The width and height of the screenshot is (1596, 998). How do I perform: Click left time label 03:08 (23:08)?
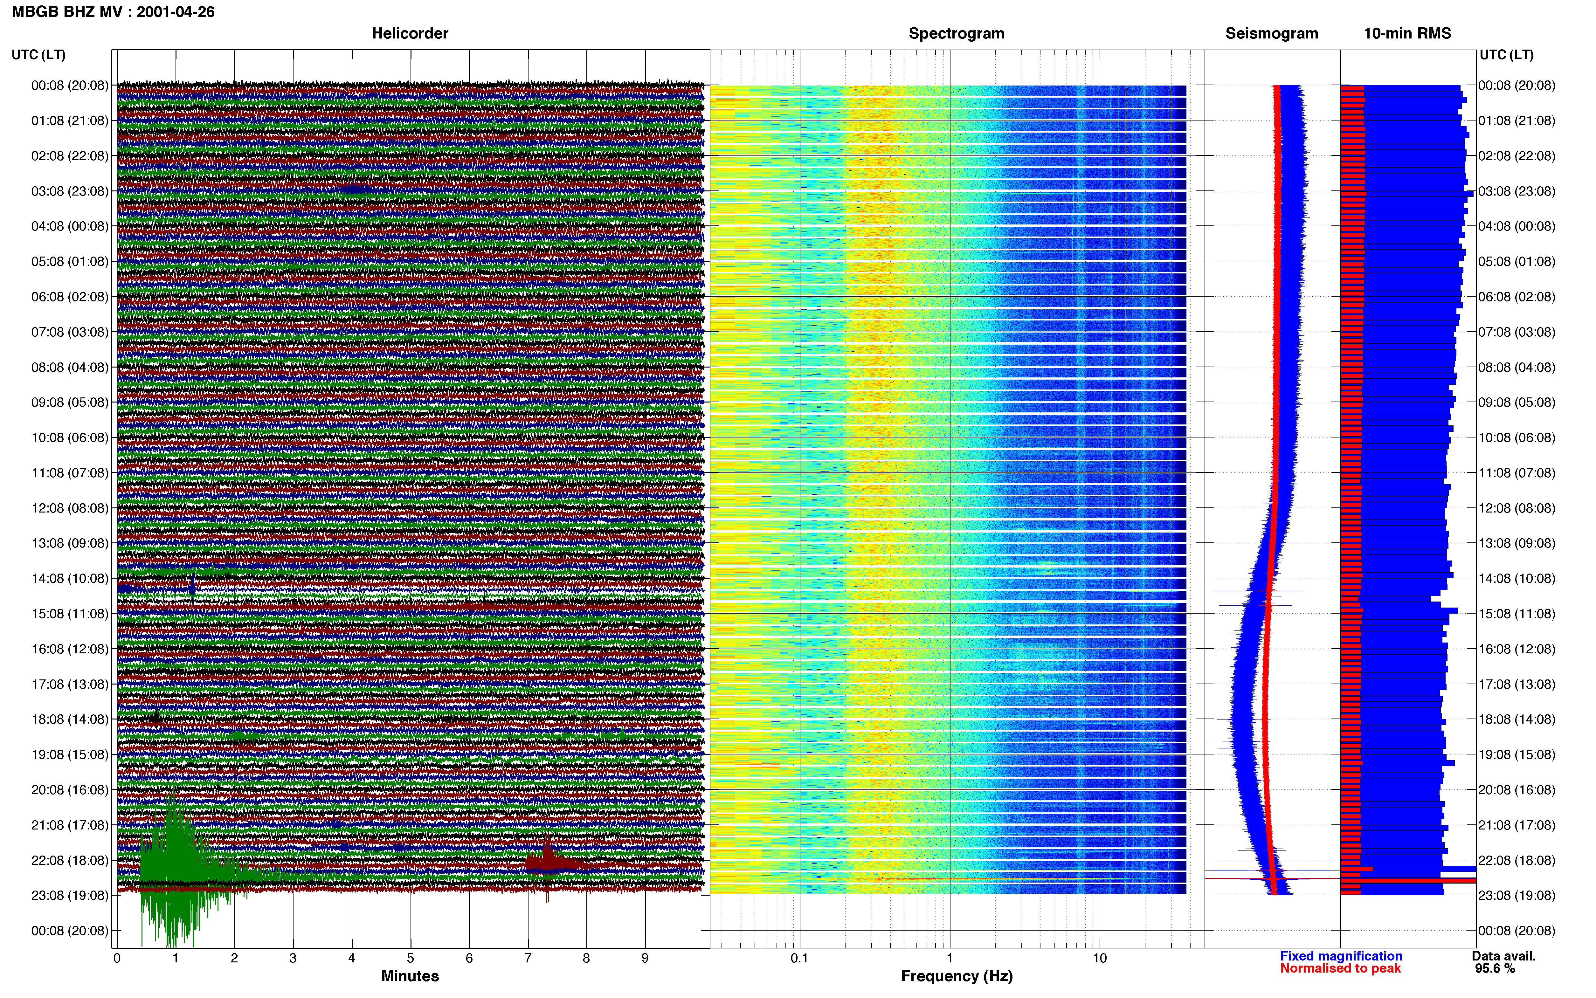70,191
